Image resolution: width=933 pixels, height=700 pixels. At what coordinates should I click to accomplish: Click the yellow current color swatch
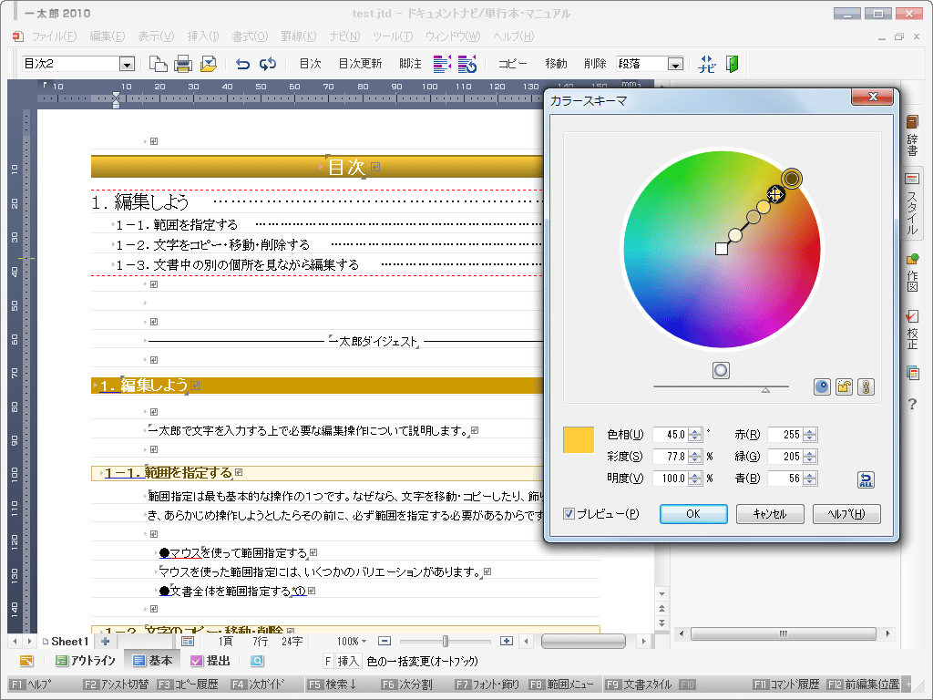pyautogui.click(x=579, y=440)
